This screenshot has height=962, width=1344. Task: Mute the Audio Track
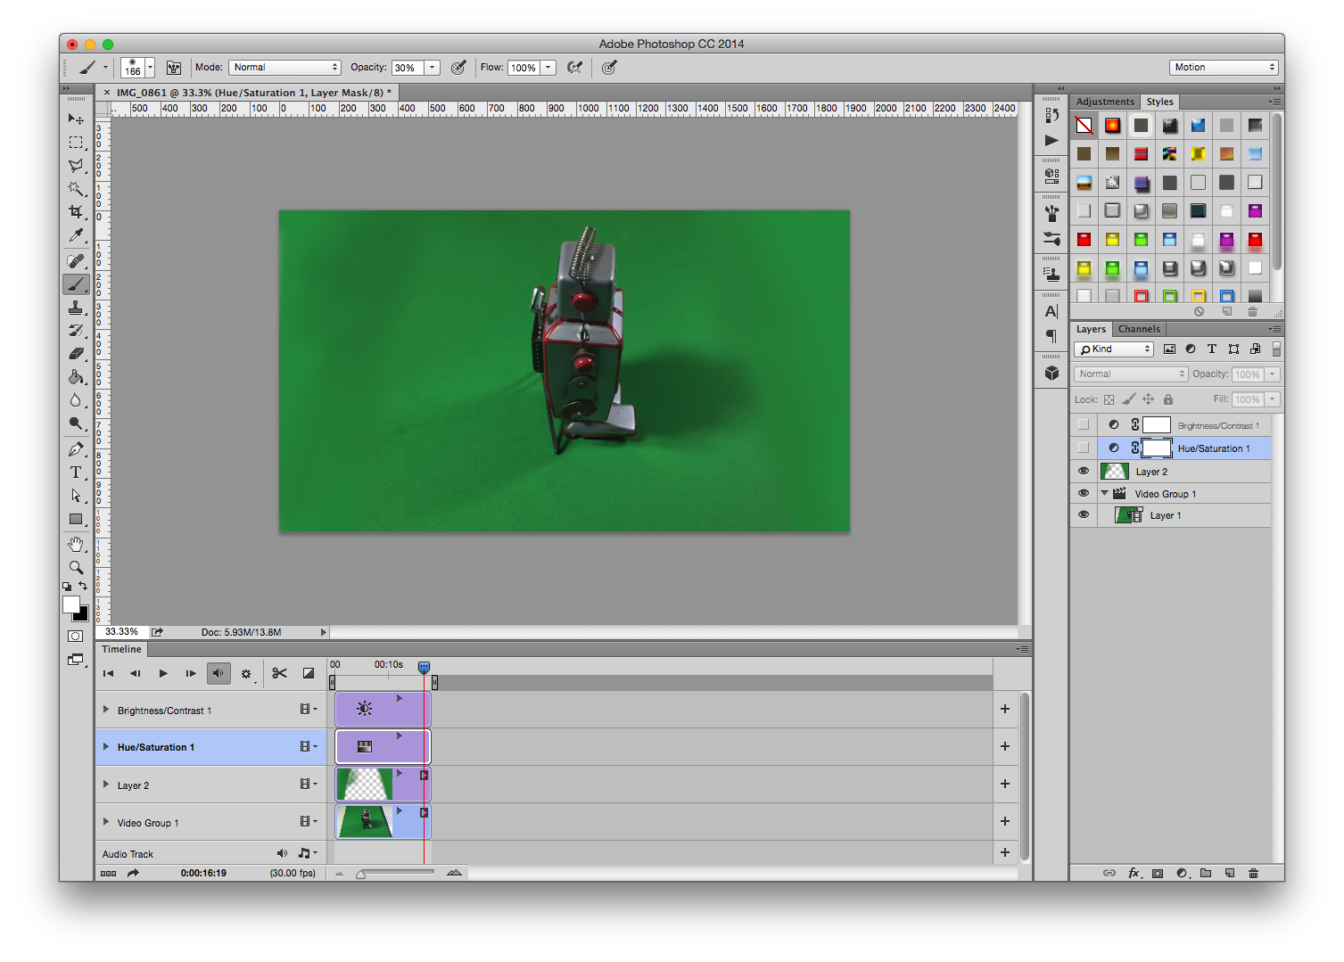(x=282, y=854)
